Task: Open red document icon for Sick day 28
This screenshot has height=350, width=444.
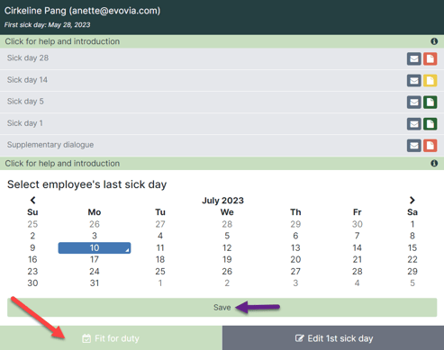Action: pos(430,58)
